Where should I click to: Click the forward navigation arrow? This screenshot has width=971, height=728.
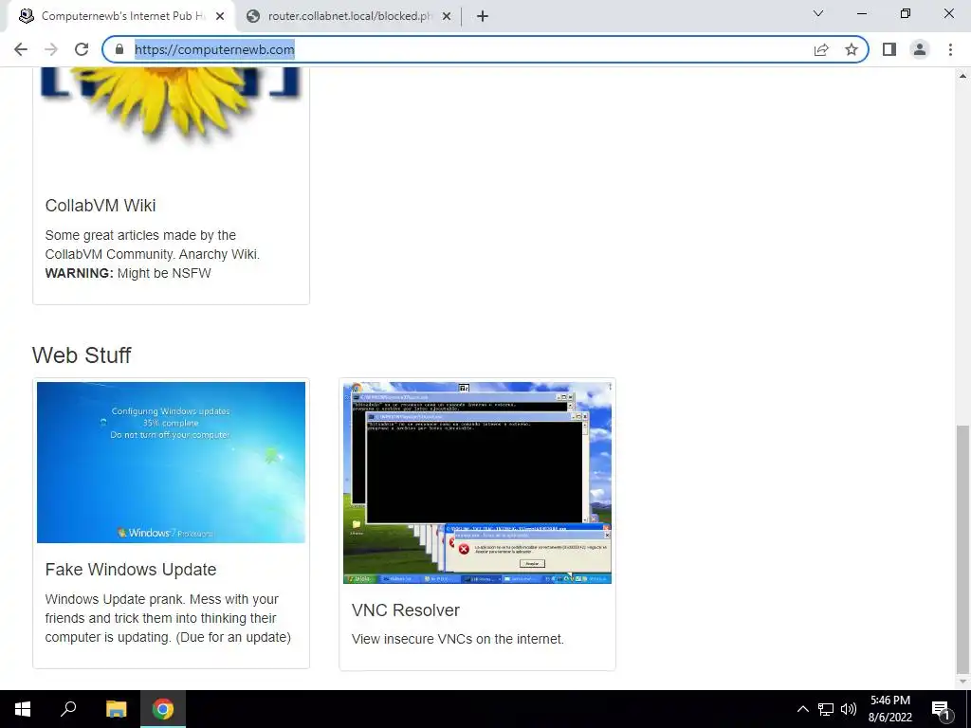(51, 49)
